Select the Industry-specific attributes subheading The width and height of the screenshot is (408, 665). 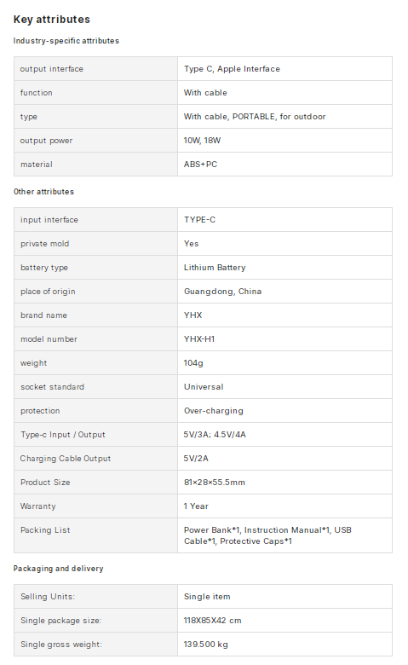point(66,41)
